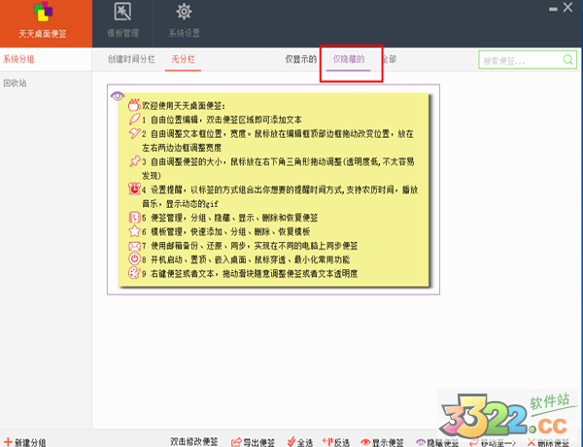Click the alarm clock icon in note
Image resolution: width=583 pixels, height=447 pixels.
pos(134,189)
